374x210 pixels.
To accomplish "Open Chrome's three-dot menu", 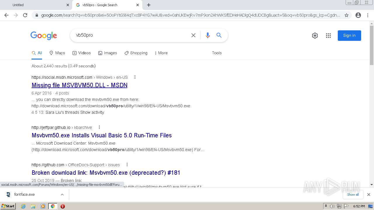I will click(x=368, y=15).
